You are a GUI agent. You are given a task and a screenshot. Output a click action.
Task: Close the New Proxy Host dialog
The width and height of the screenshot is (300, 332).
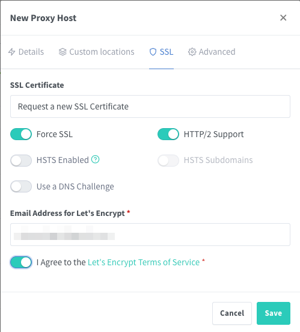click(283, 18)
